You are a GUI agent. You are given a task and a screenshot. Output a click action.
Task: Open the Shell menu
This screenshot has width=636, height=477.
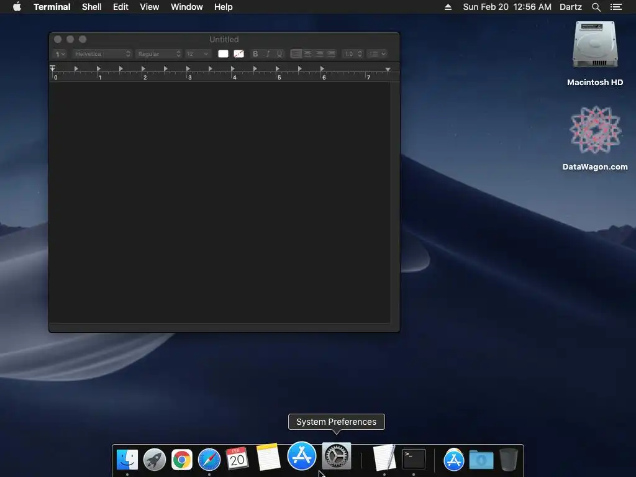pos(92,7)
